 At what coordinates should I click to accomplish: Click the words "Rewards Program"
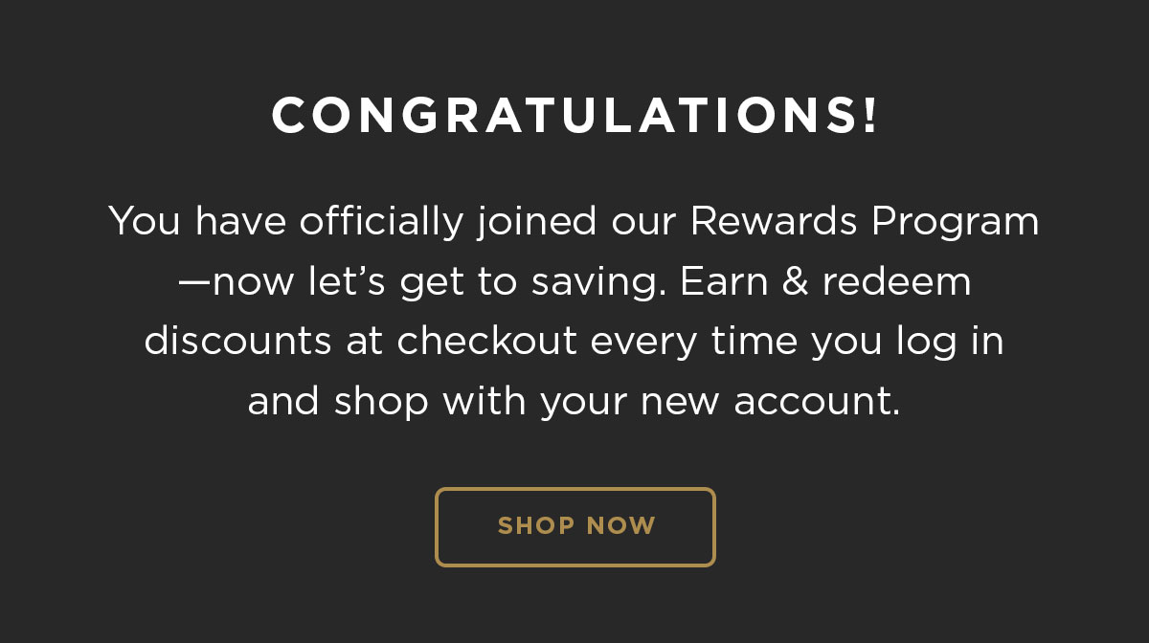point(865,224)
